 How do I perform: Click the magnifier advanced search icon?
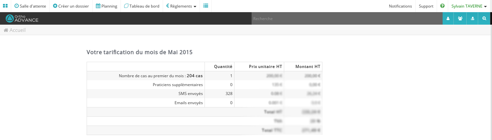coord(484,19)
